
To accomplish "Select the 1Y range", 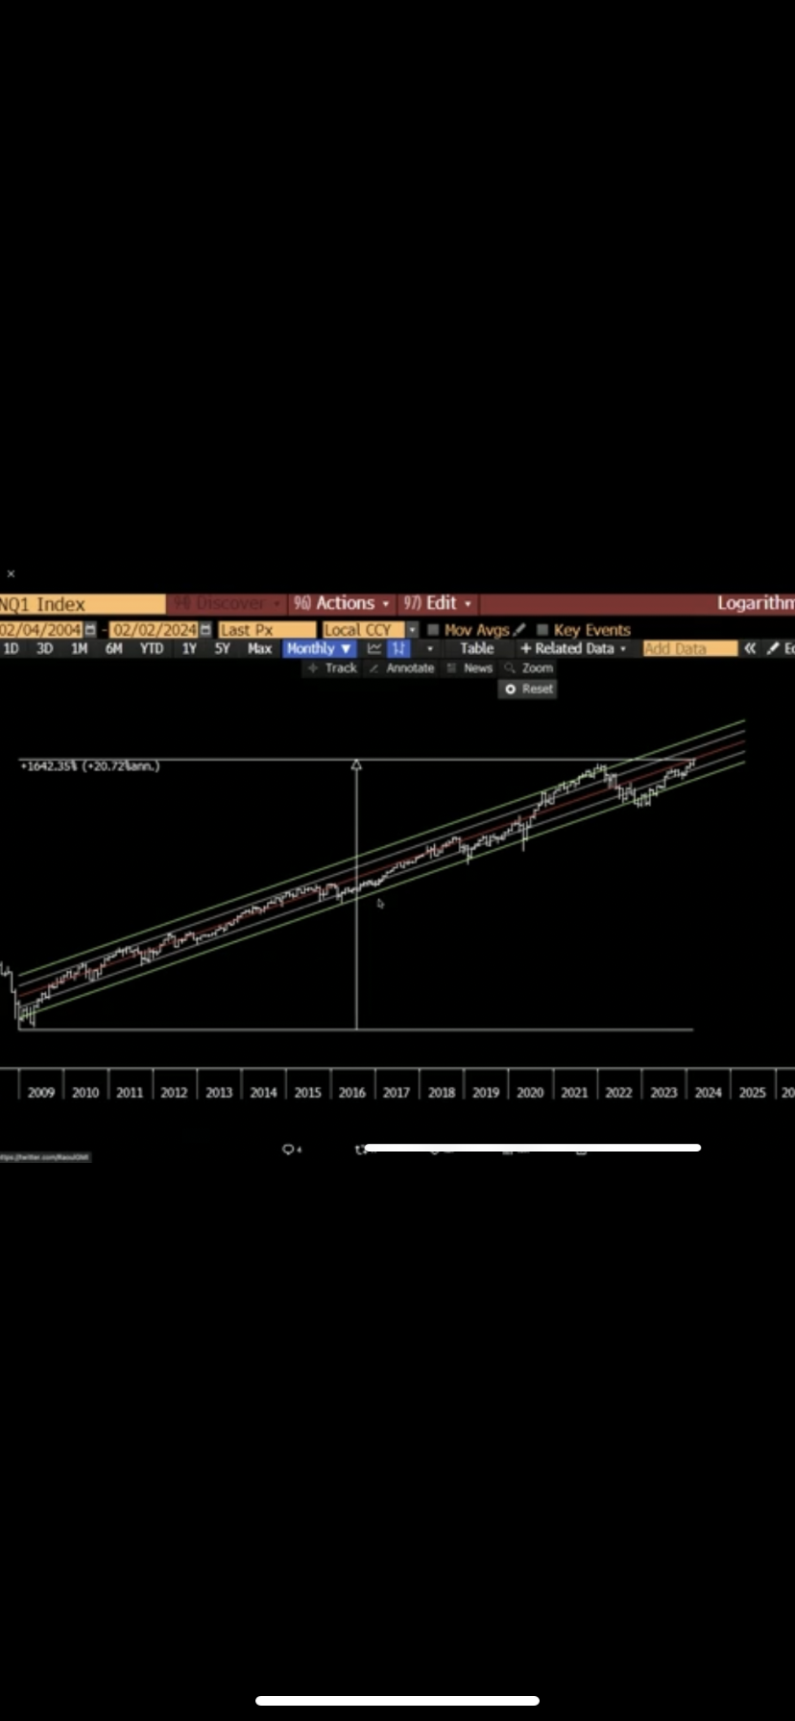I will [189, 649].
